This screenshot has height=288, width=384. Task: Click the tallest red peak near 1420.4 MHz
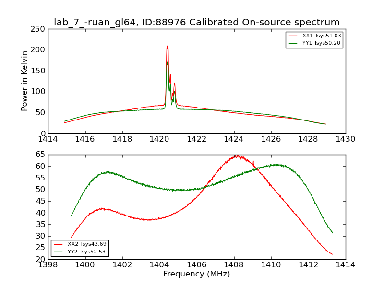click(x=168, y=46)
